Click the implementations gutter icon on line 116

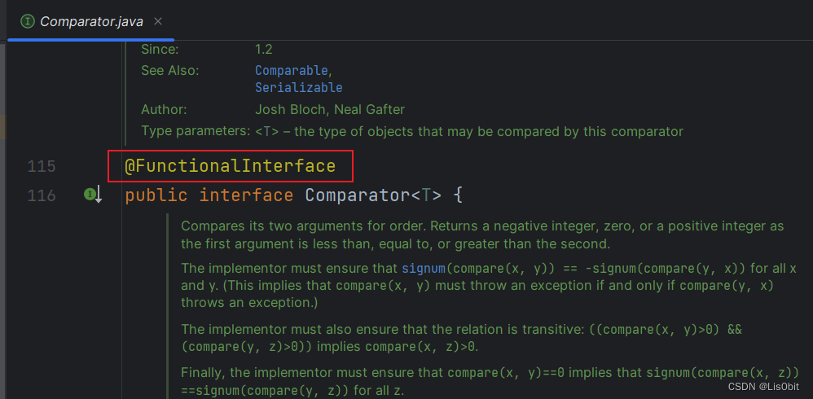pyautogui.click(x=93, y=195)
